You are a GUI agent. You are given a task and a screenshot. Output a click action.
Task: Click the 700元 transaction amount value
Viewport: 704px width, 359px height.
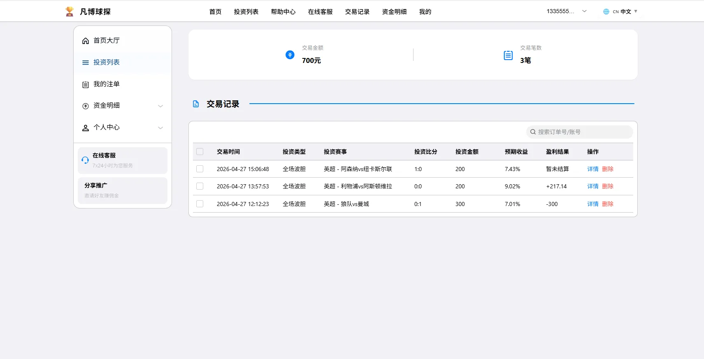311,60
